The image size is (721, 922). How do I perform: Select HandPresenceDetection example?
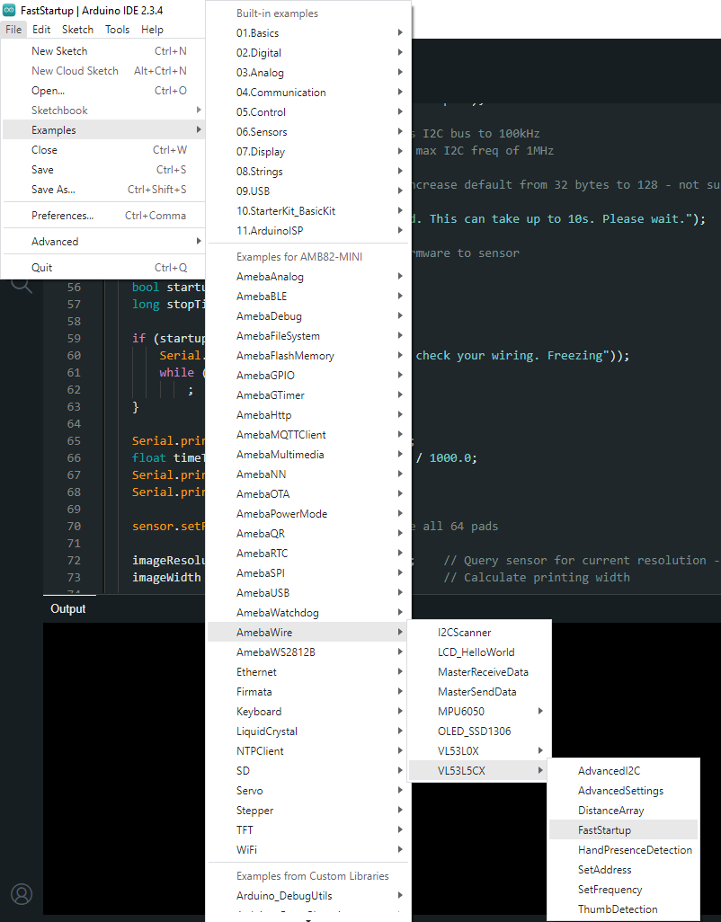coord(635,850)
